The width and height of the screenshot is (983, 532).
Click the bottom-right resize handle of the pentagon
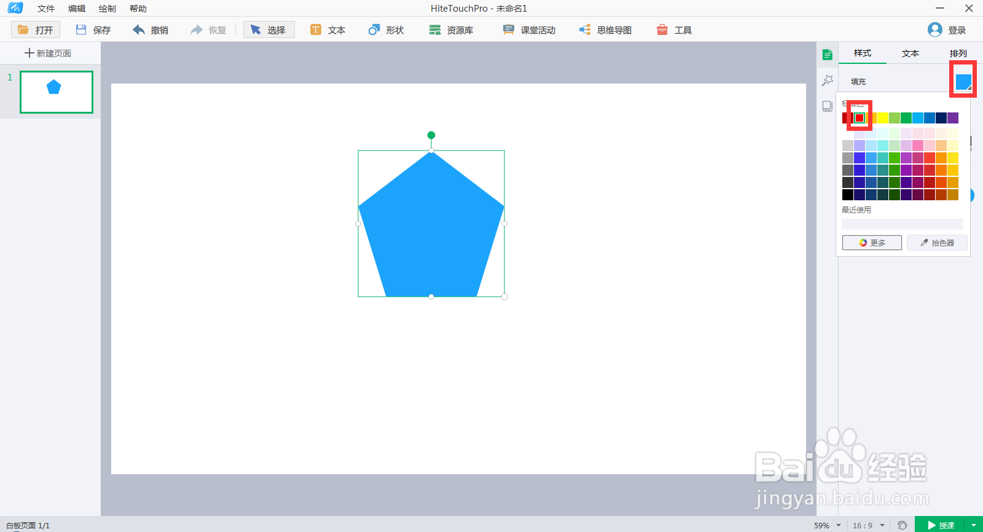504,297
